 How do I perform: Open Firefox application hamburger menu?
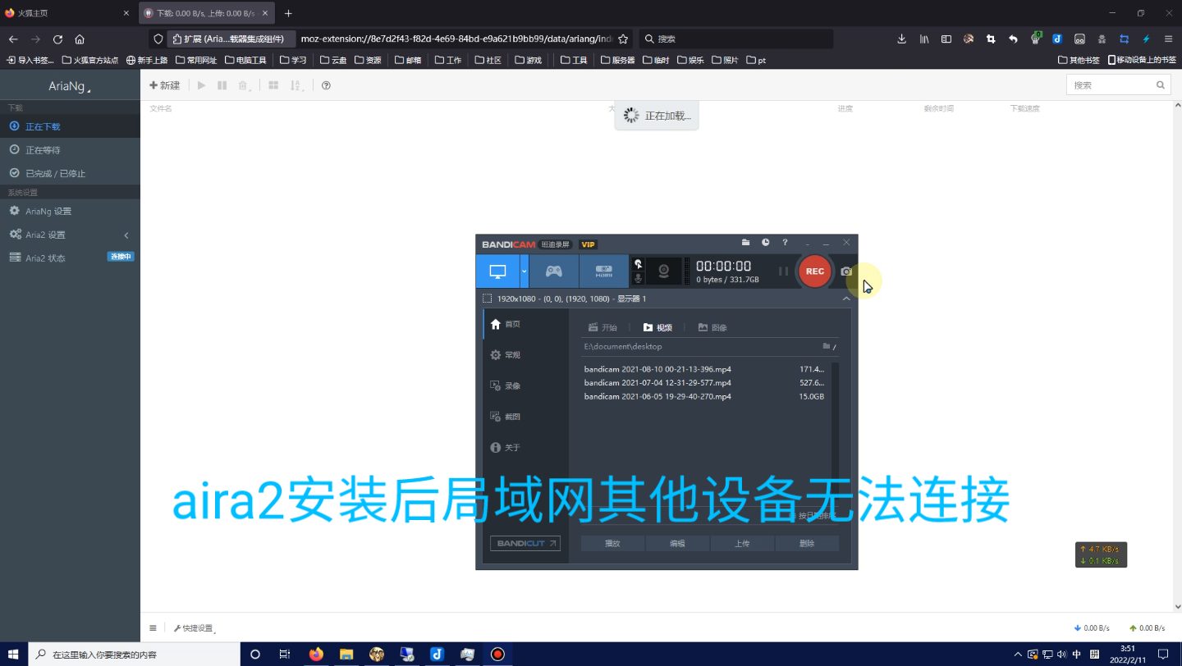[x=1168, y=39]
